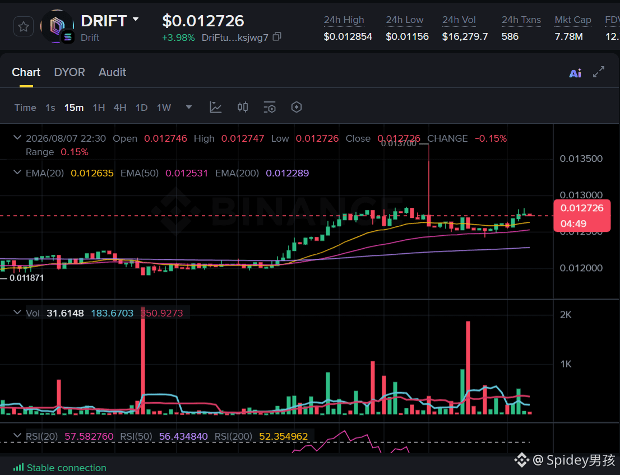Image resolution: width=620 pixels, height=475 pixels.
Task: Click the RSI(50) legend label
Action: click(x=136, y=436)
